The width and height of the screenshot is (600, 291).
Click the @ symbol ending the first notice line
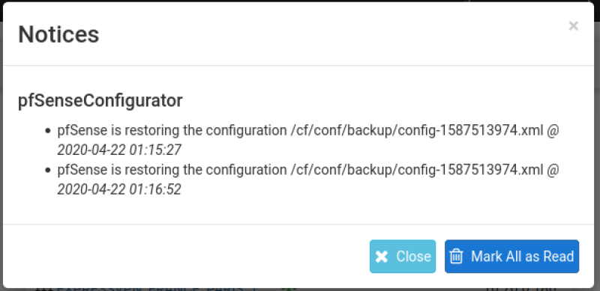(x=553, y=131)
